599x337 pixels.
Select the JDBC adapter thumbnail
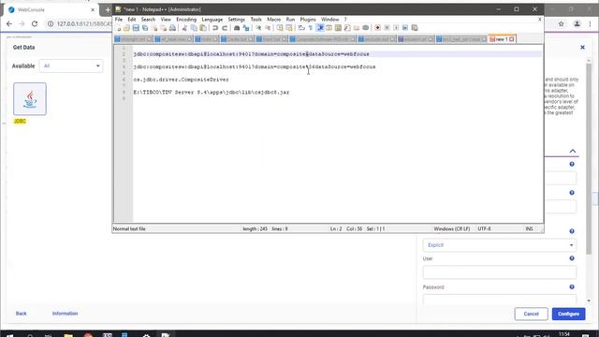29,98
